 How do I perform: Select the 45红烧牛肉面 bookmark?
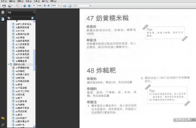[22, 58]
